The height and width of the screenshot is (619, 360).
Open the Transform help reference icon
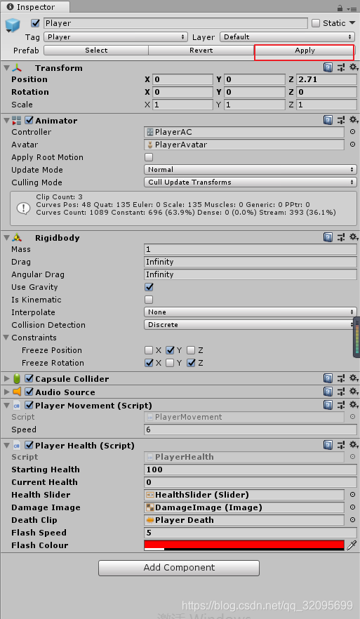(x=328, y=67)
